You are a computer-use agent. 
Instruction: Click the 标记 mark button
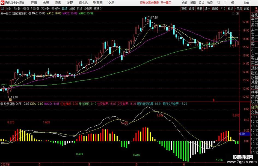(230, 8)
